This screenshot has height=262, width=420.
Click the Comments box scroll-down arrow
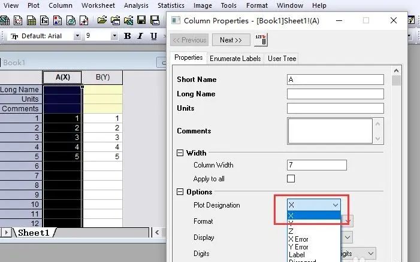tap(377, 138)
